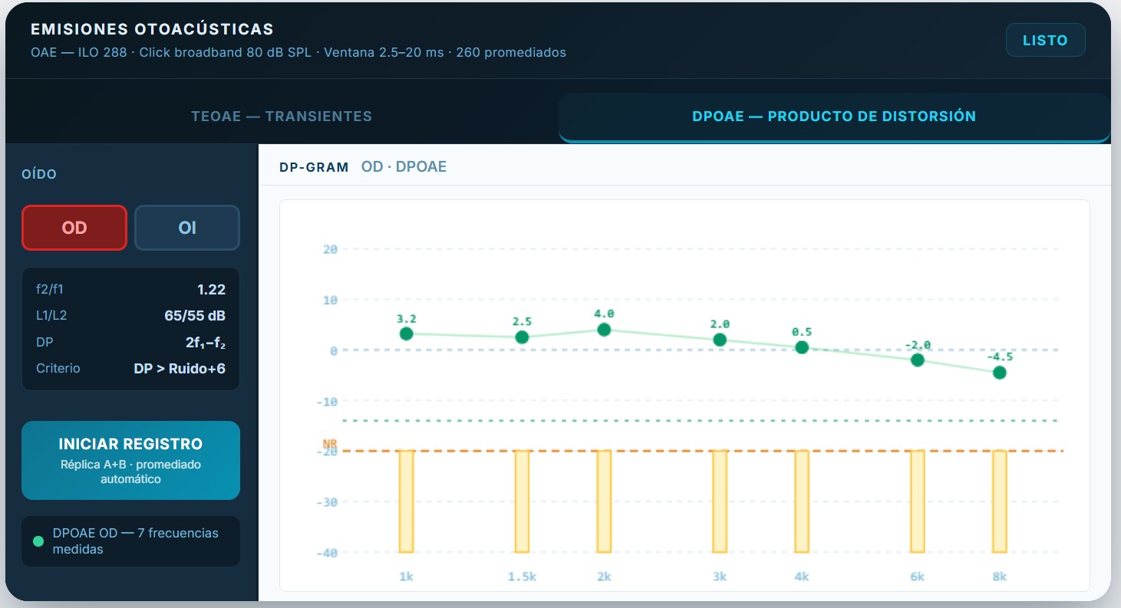Select the 1k data point at 3.2 dB

[x=407, y=334]
